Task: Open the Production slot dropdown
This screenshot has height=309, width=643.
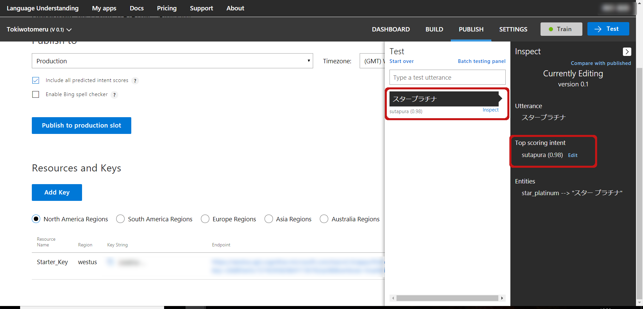Action: (172, 61)
